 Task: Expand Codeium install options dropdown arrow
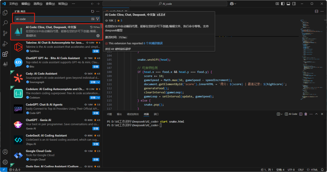pos(98,98)
